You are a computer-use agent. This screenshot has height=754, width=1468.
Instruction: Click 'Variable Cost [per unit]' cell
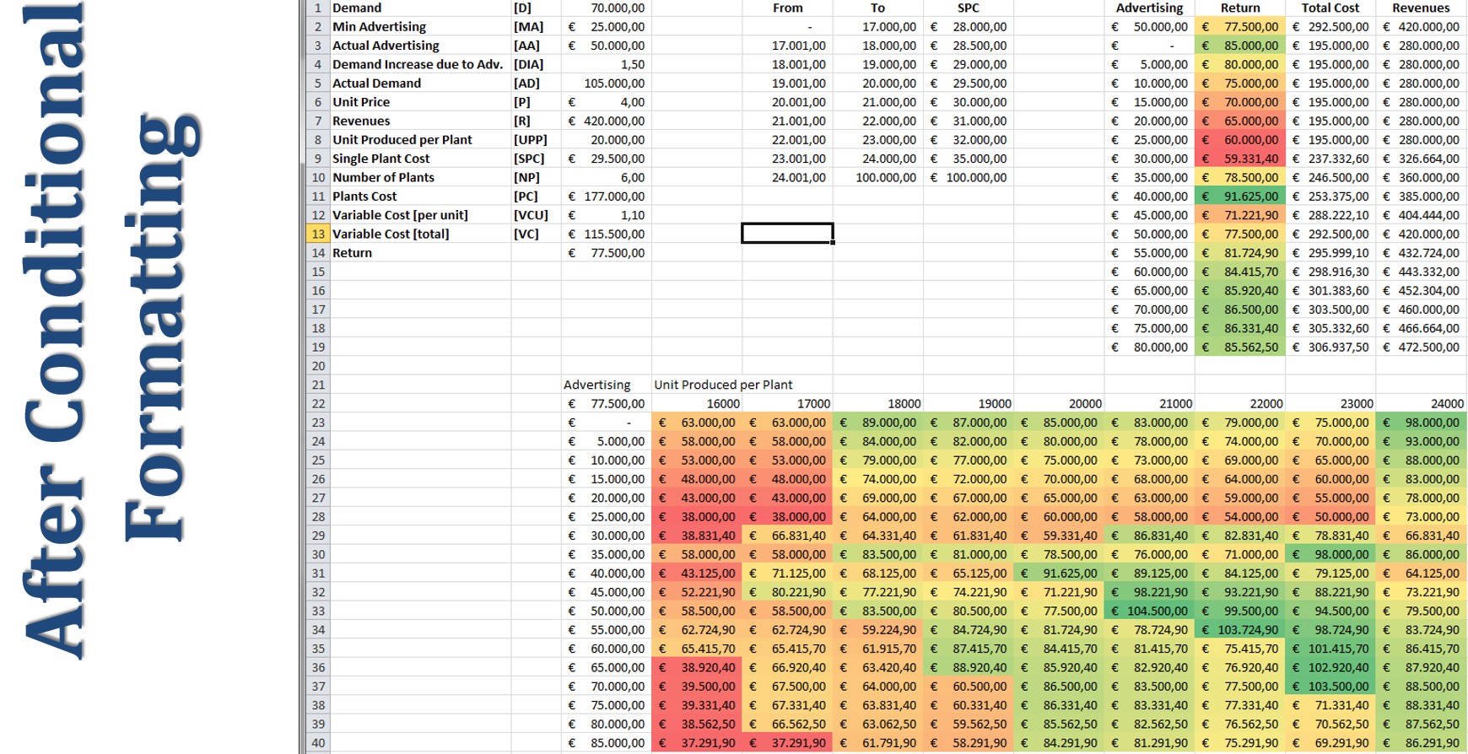click(x=420, y=215)
